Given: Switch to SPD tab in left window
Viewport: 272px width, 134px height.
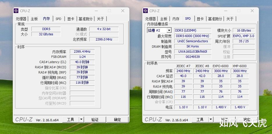Looking at the screenshot, I should pos(58,19).
